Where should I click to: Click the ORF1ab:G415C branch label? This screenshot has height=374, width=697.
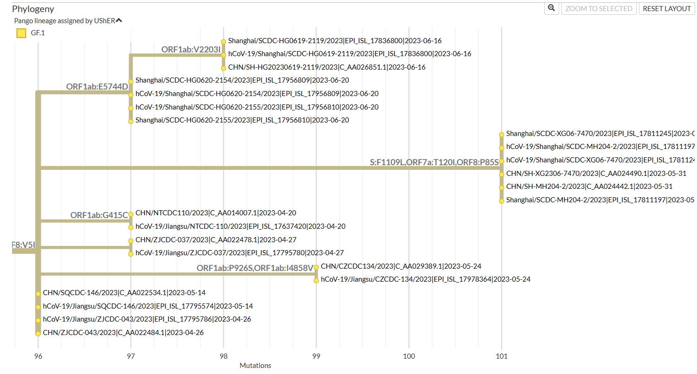pyautogui.click(x=99, y=215)
